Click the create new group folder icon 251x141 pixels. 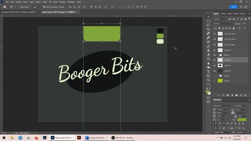coord(236,95)
